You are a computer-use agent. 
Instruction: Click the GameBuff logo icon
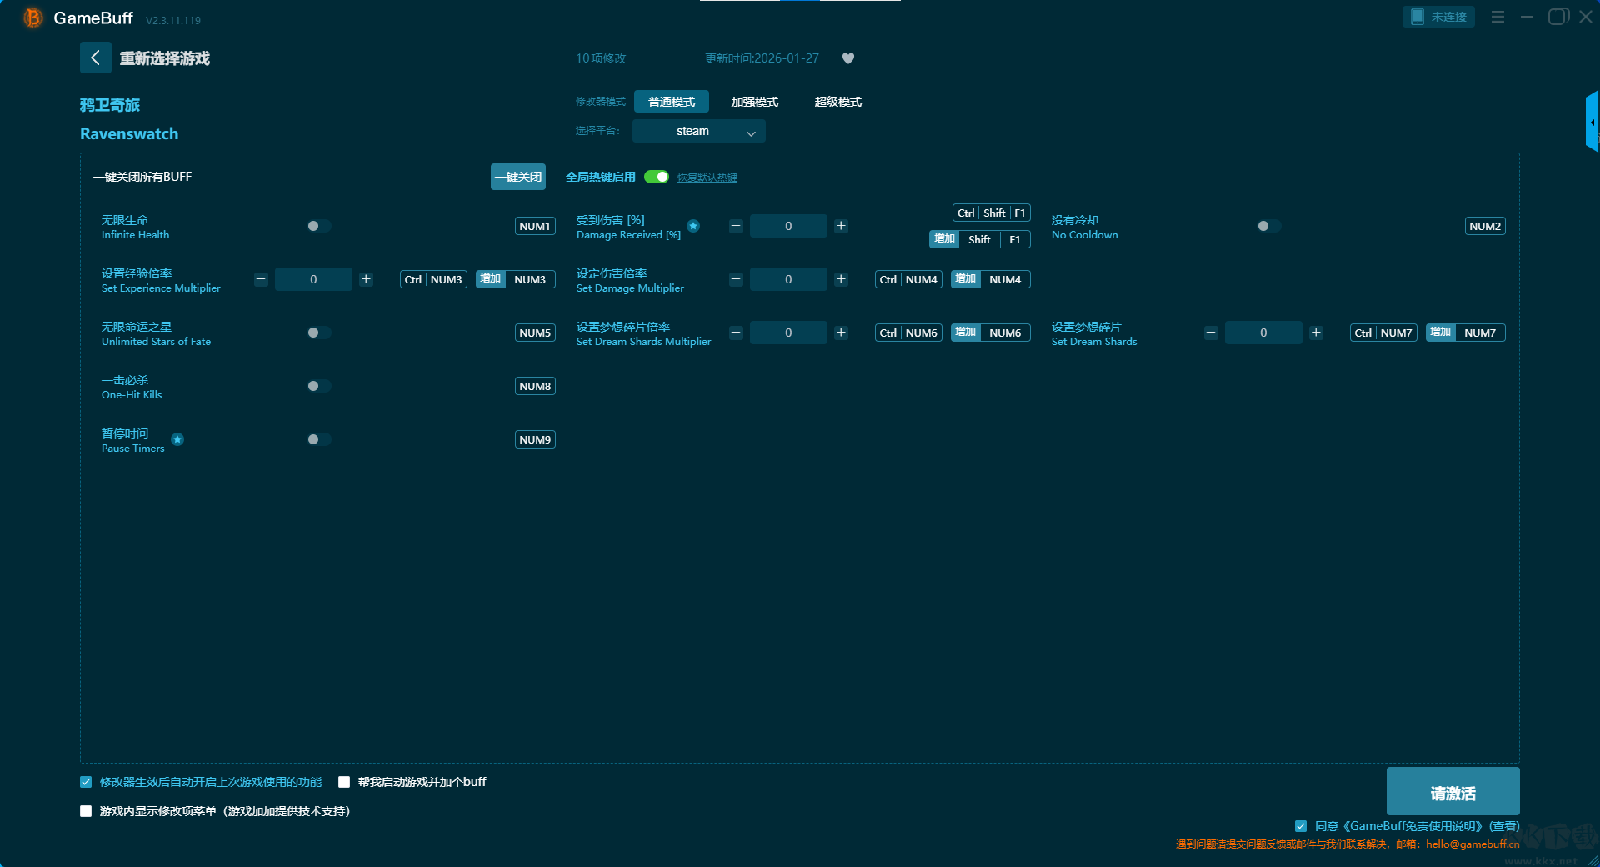(33, 18)
